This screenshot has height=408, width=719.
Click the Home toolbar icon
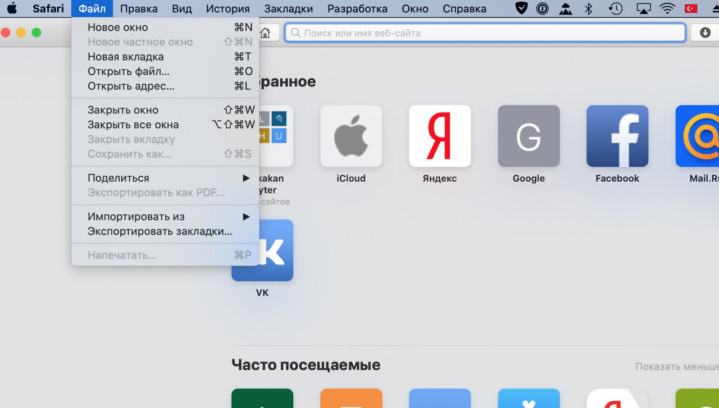265,33
